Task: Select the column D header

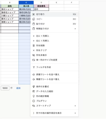Action: (x=41, y=2)
